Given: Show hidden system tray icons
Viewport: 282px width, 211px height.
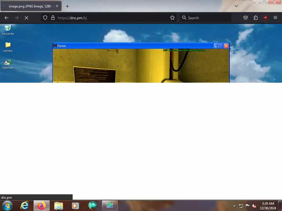Looking at the screenshot, I should click(x=234, y=206).
